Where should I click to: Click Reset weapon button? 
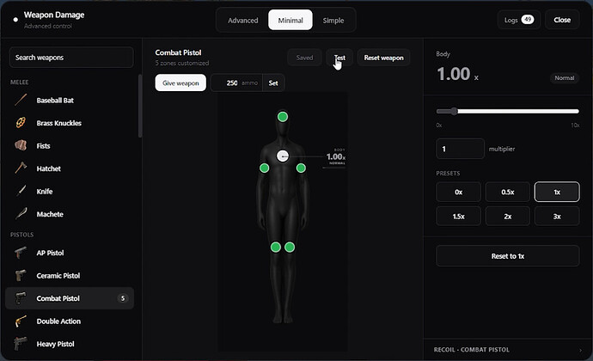point(383,58)
